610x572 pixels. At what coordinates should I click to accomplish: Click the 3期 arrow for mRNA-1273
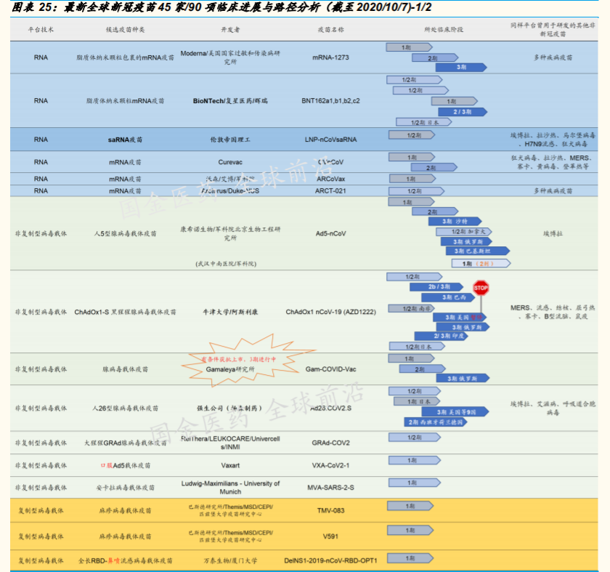point(461,68)
